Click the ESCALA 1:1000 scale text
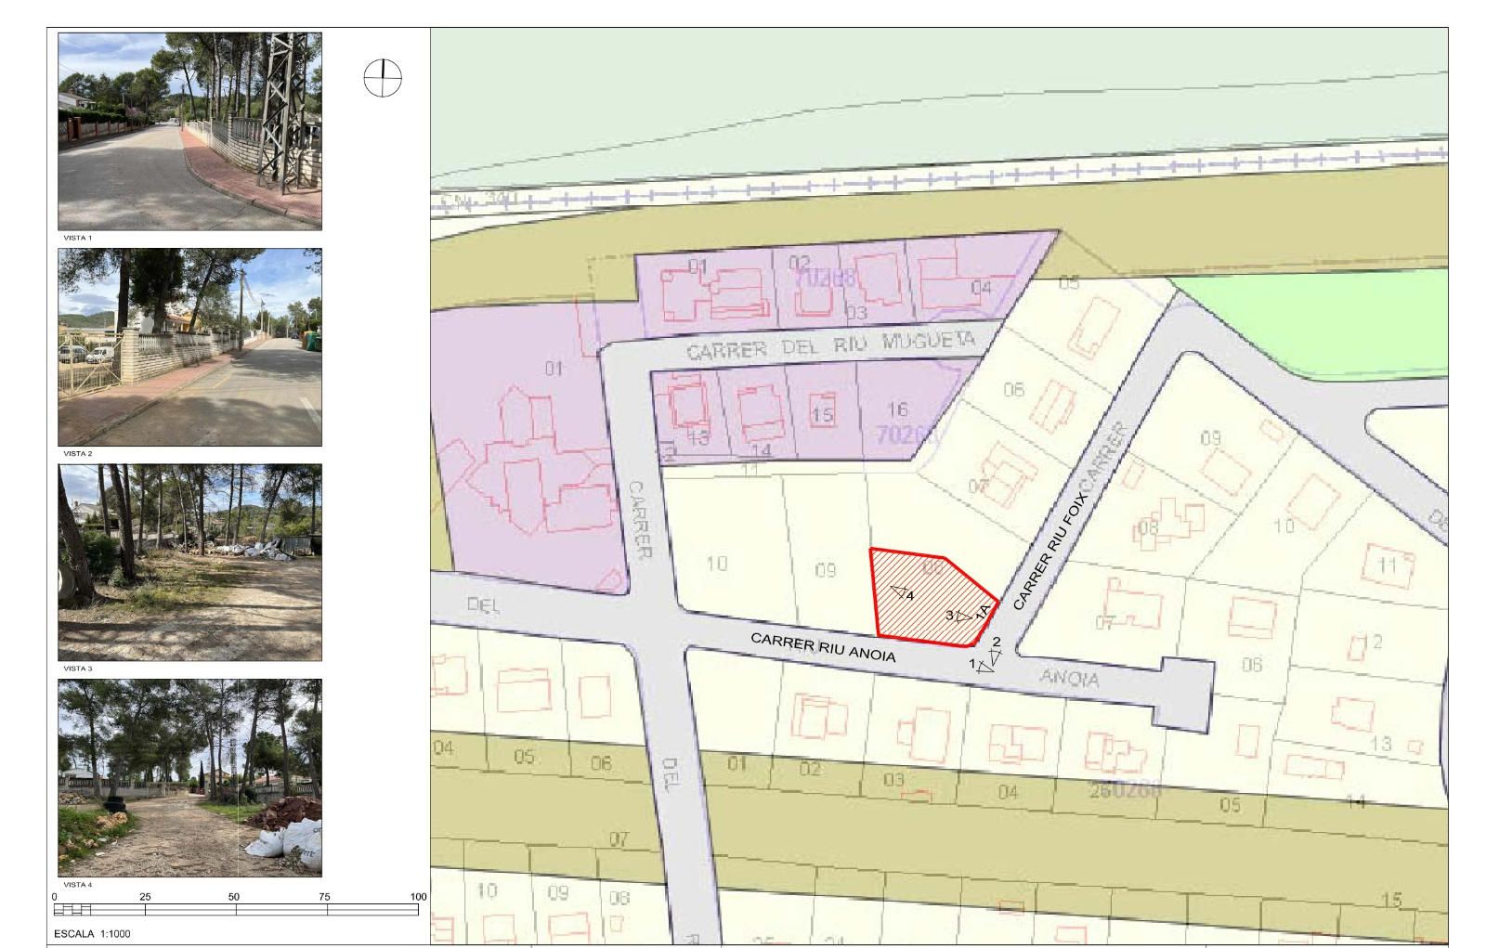Screen dimensions: 1486x948 coord(92,934)
